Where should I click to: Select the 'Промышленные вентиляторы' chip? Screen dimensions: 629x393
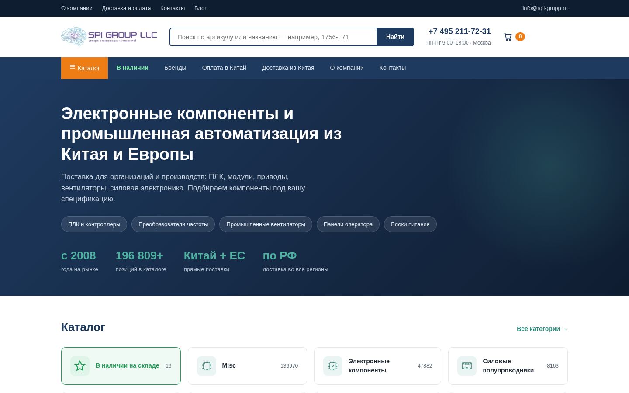pyautogui.click(x=266, y=224)
